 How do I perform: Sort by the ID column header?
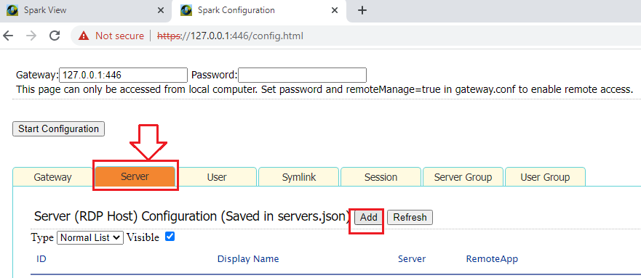(41, 259)
